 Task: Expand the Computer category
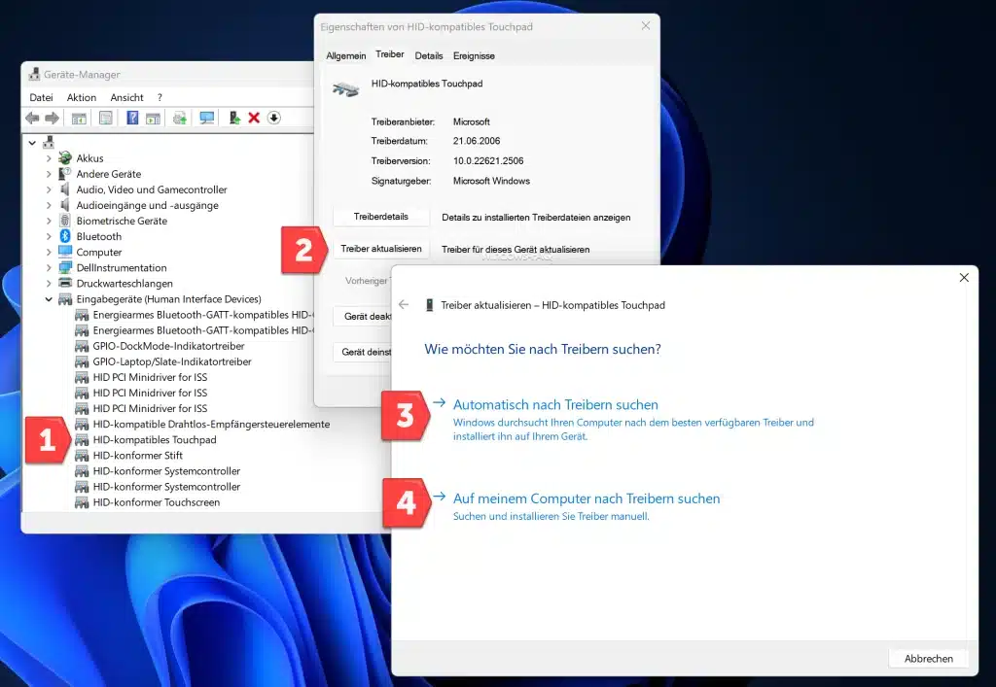coord(49,252)
